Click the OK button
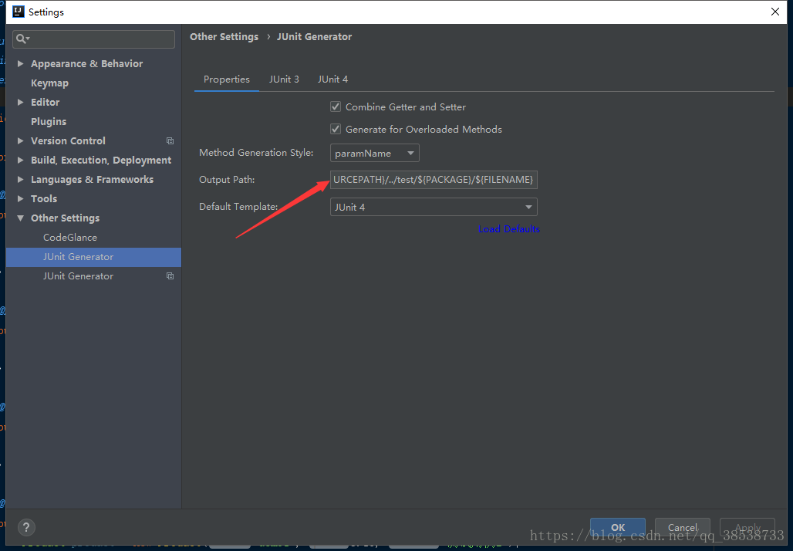The height and width of the screenshot is (551, 793). click(x=618, y=527)
